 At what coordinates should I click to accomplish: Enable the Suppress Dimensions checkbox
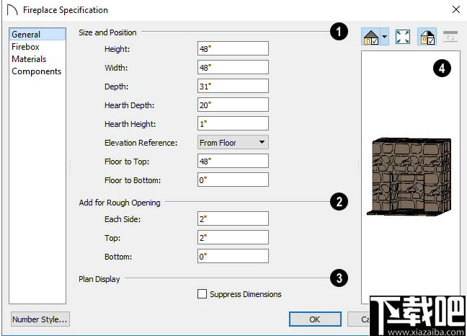coord(202,293)
